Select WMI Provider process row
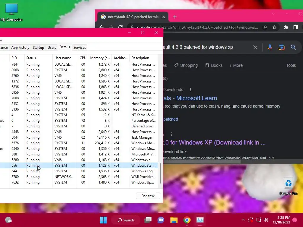 79,177
